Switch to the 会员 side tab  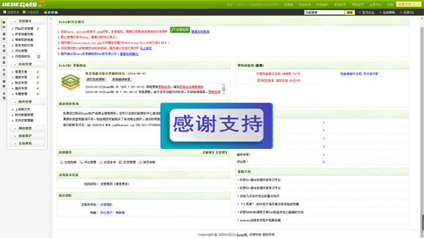[4, 72]
